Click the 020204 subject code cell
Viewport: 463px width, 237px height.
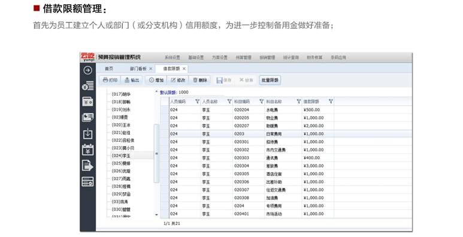pos(249,110)
